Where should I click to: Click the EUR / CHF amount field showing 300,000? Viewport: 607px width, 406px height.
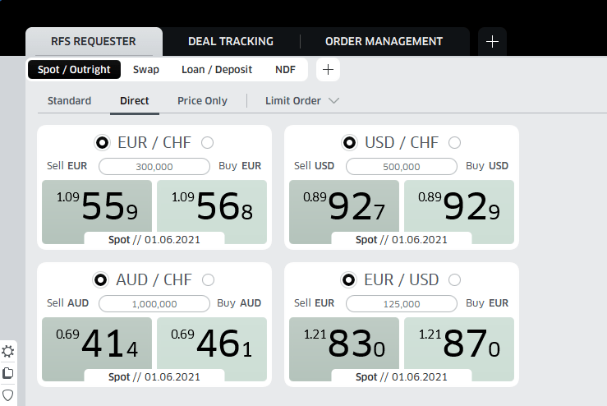154,166
